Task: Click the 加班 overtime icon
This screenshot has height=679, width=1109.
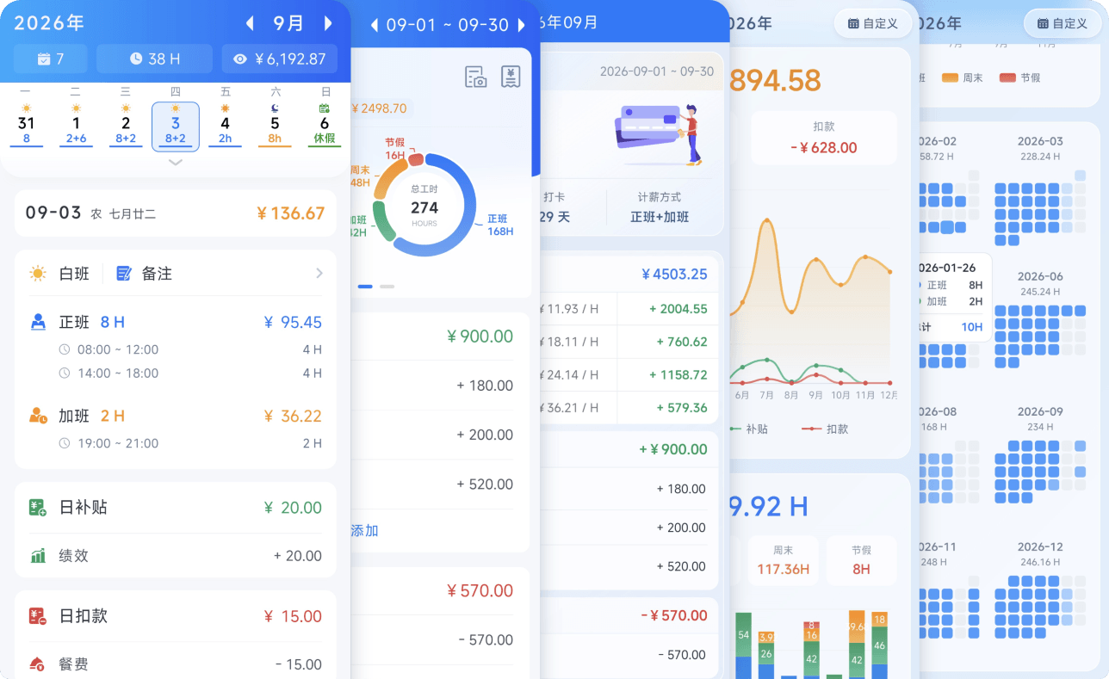Action: tap(38, 416)
